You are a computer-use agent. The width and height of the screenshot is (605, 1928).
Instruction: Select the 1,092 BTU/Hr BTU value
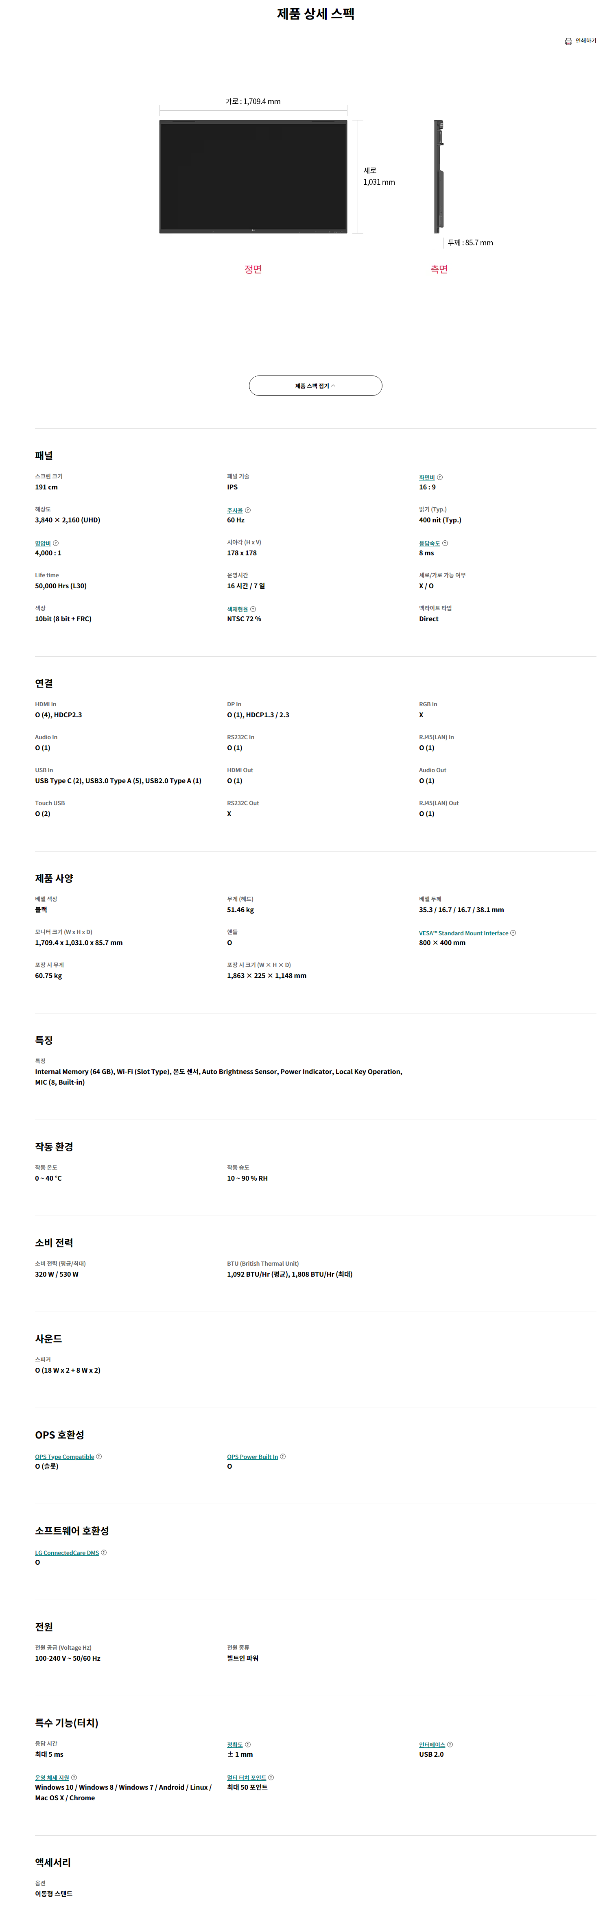tap(290, 1274)
